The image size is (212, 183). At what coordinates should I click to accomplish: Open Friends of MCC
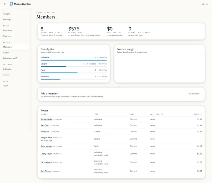click(10, 58)
